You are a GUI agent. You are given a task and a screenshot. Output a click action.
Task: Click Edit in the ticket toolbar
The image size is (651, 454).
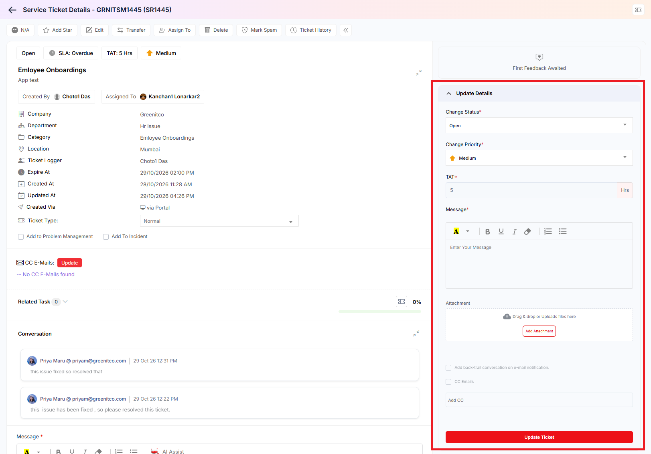(x=95, y=30)
